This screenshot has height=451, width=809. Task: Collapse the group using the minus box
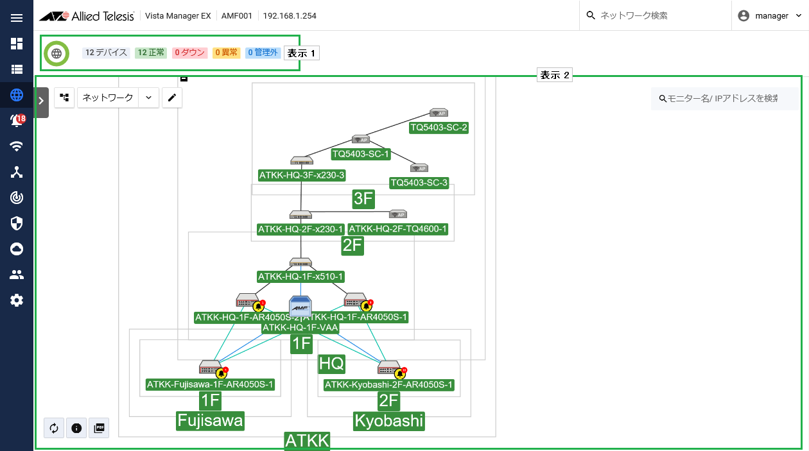click(184, 79)
